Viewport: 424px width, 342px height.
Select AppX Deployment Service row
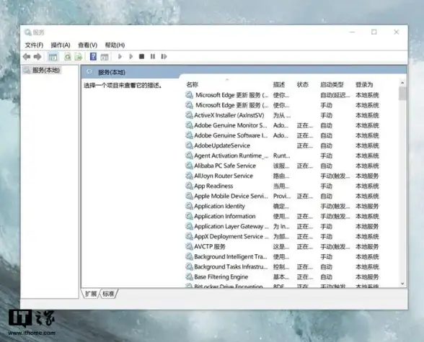(282, 236)
